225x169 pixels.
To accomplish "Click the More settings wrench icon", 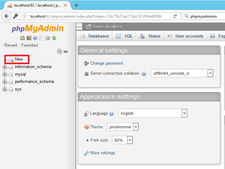I will click(86, 153).
